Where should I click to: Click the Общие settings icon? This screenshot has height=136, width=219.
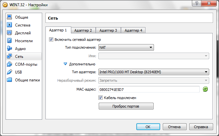point(9,17)
